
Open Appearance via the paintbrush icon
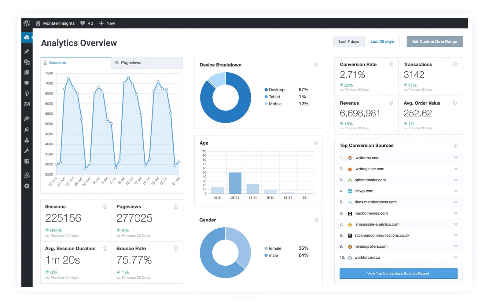27,118
